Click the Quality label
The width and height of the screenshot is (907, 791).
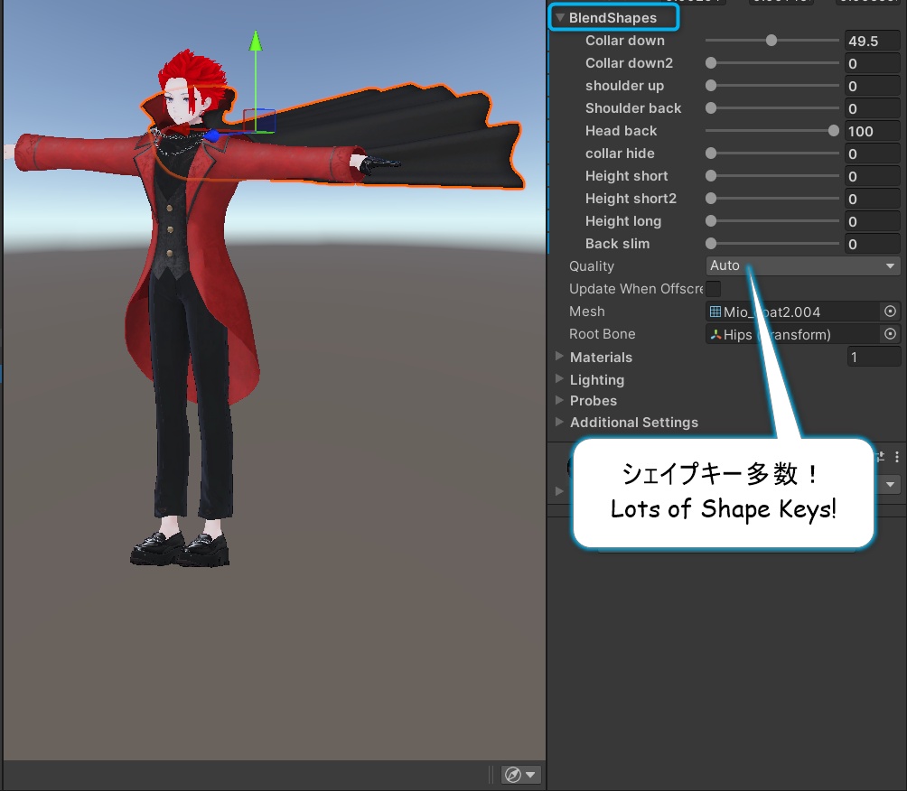tap(591, 266)
